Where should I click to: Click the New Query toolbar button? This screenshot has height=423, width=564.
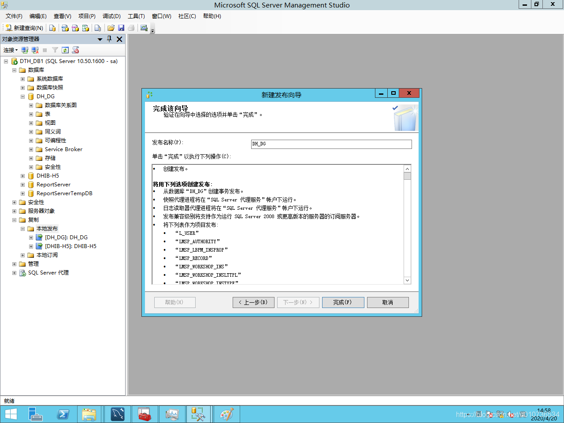pyautogui.click(x=25, y=28)
